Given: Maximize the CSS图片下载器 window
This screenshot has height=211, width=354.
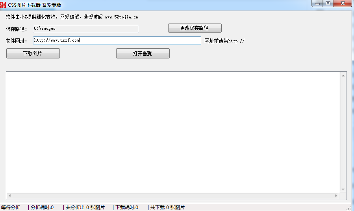Looking at the screenshot, I should click(328, 4).
